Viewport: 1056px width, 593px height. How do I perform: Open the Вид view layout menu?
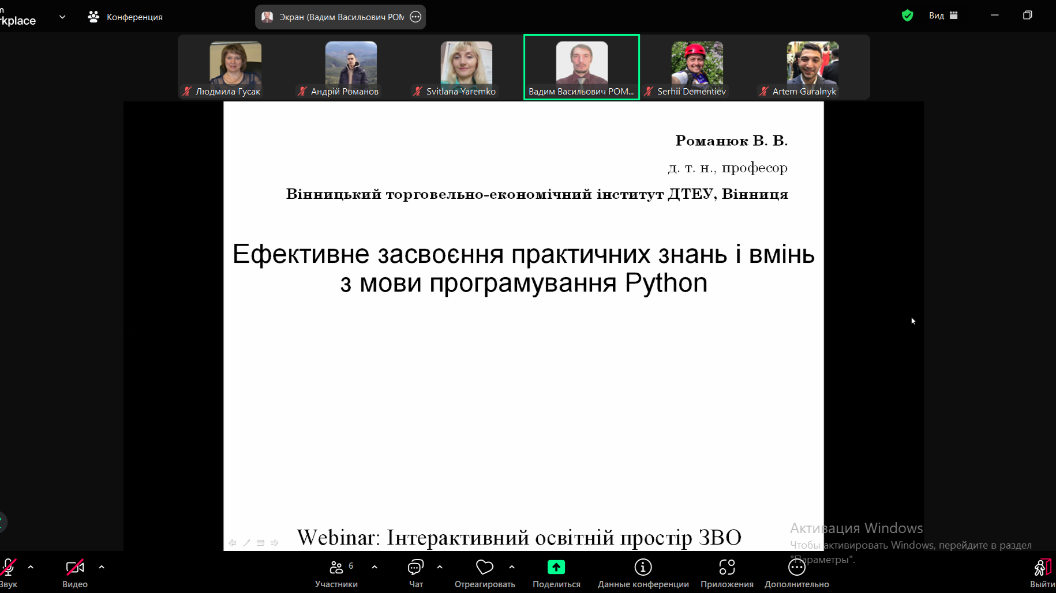943,16
